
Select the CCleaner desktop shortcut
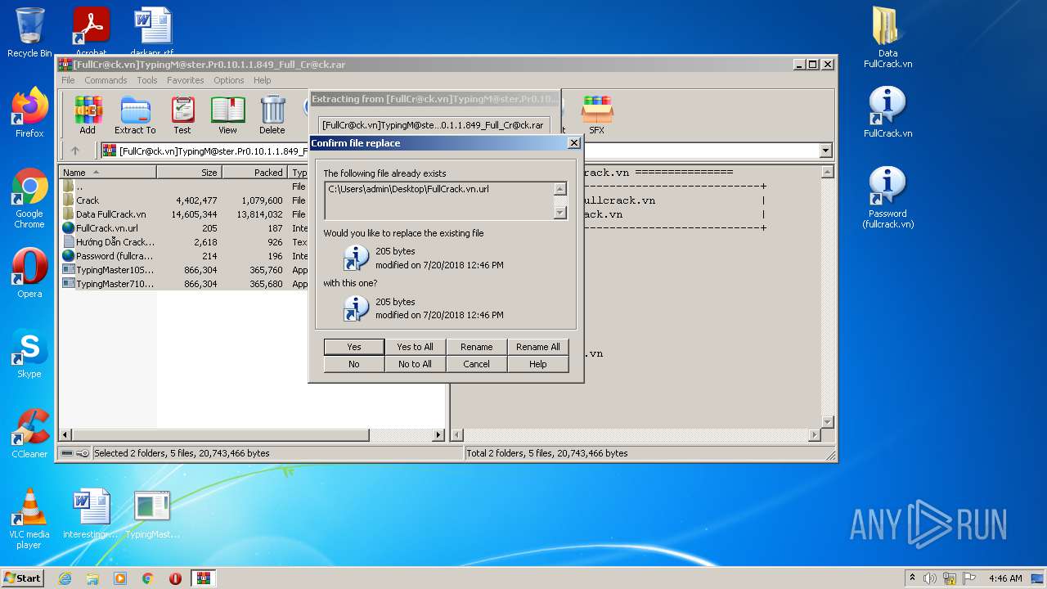[x=29, y=434]
